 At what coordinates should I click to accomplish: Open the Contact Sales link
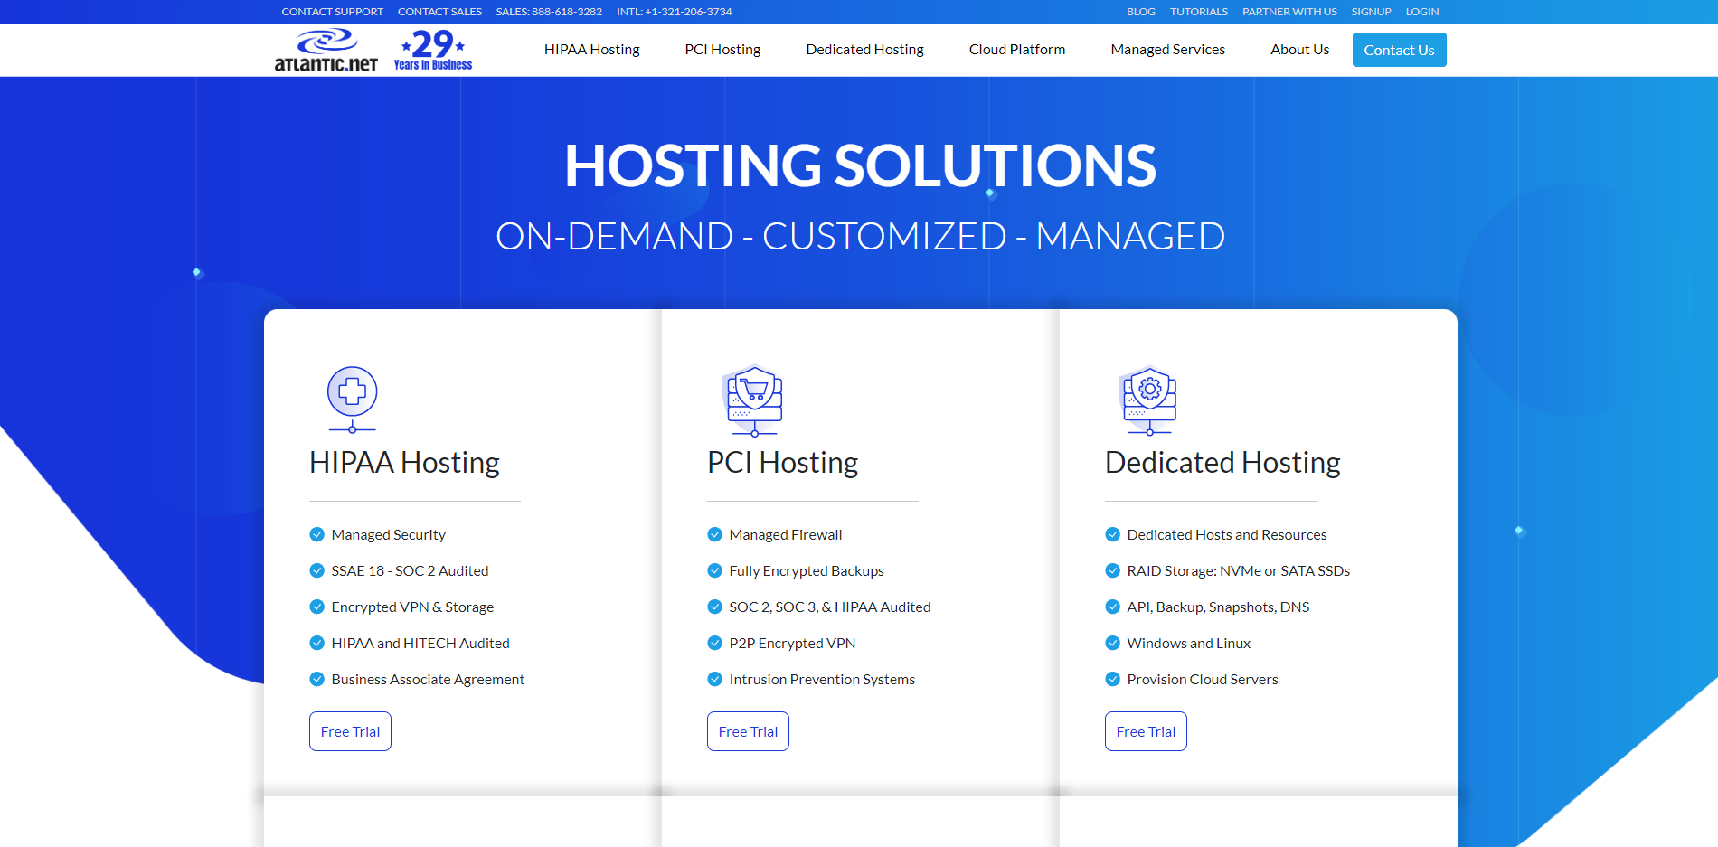click(x=439, y=12)
